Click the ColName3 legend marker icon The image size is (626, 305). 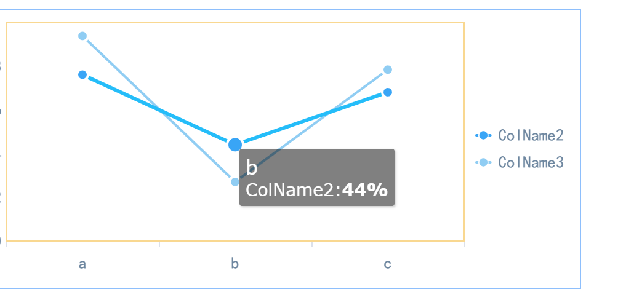point(483,162)
